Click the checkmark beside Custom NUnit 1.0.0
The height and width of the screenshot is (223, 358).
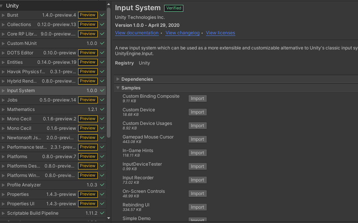(x=101, y=43)
